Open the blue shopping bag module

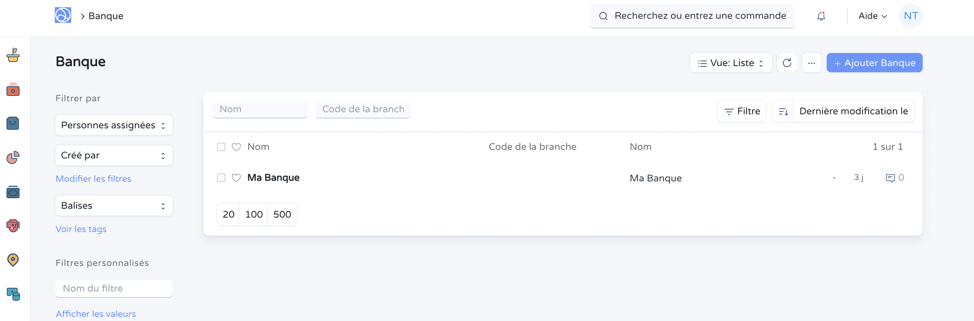13,123
